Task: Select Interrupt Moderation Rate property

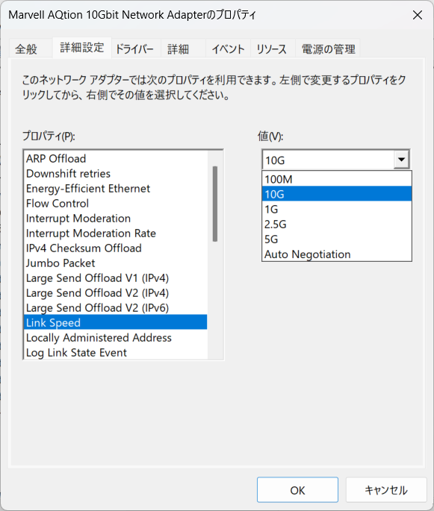Action: 116,233
